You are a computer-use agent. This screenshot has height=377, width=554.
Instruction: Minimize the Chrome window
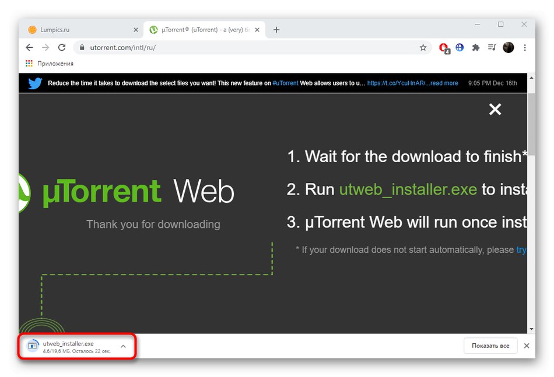coord(478,24)
